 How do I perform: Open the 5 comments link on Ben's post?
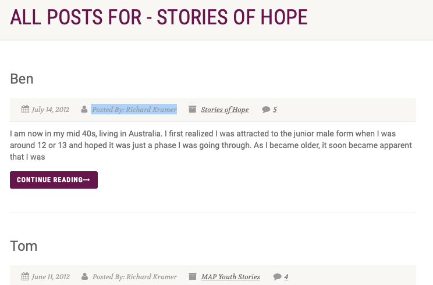275,110
